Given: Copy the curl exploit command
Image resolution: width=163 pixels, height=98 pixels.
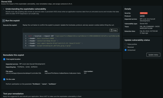Looking at the screenshot, I should tap(114, 30).
